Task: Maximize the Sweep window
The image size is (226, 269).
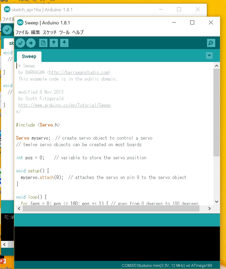Action: [x=192, y=23]
